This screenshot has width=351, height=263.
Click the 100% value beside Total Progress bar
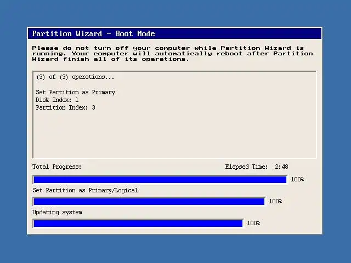[297, 179]
